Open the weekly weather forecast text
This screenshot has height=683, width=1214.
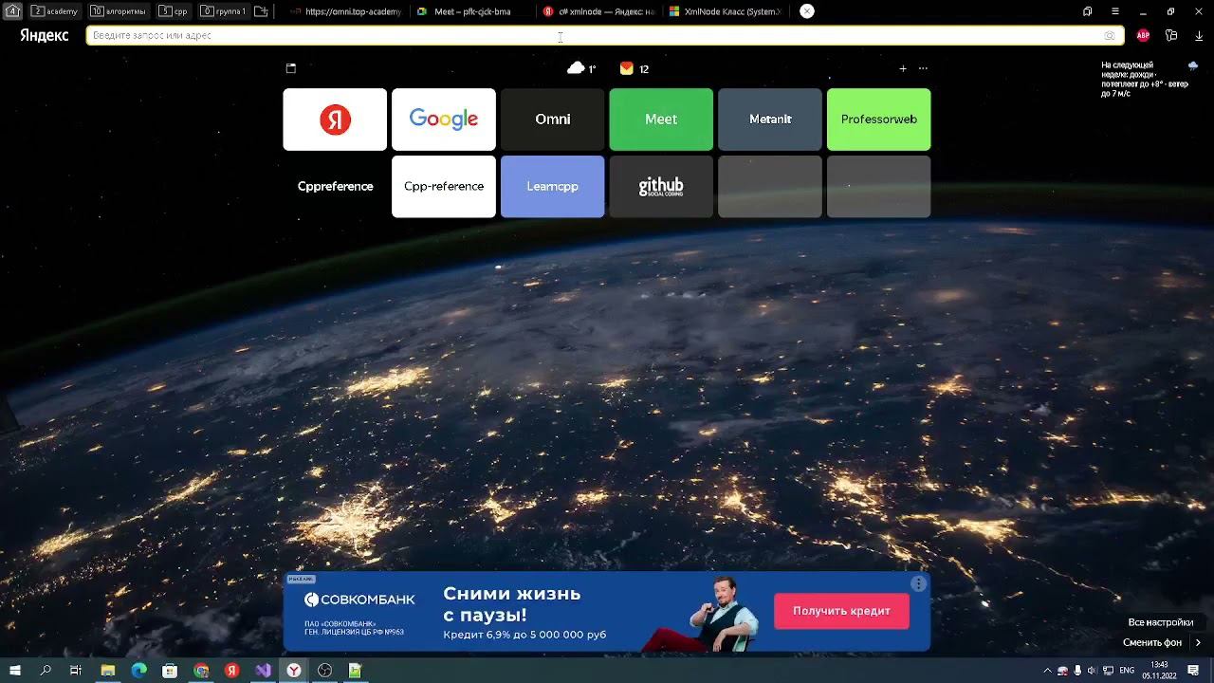(1144, 80)
